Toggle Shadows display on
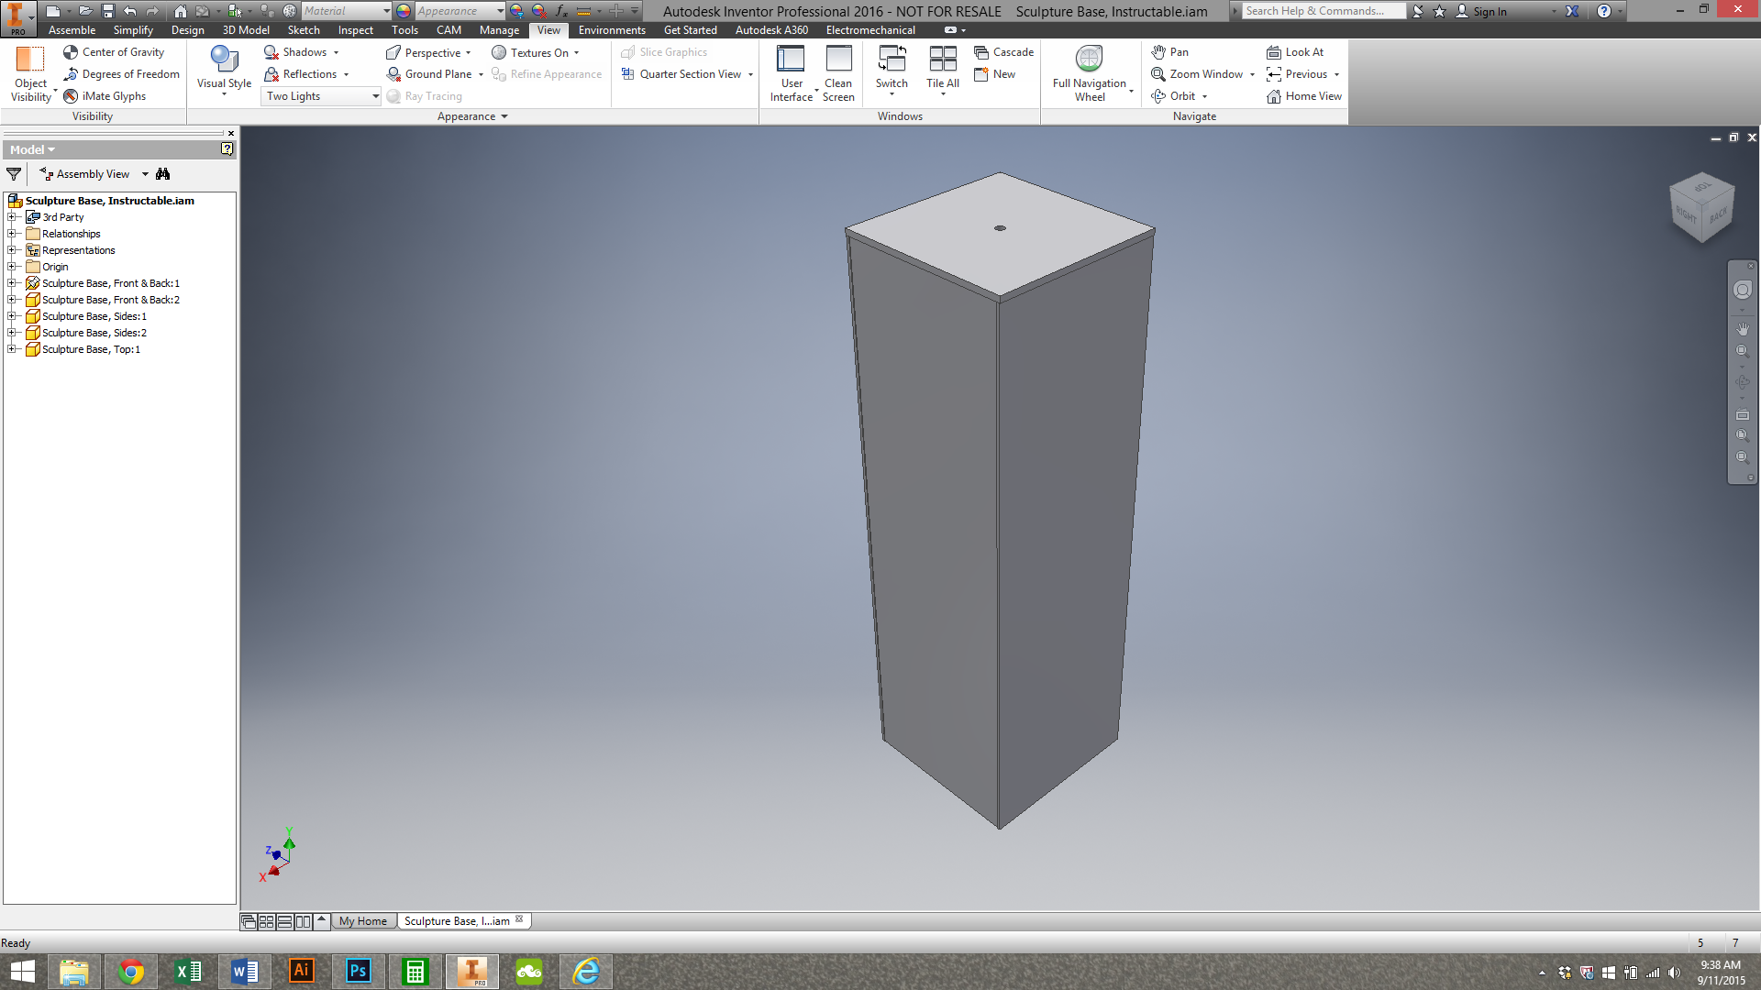Screen dimensions: 1761x990 point(303,52)
